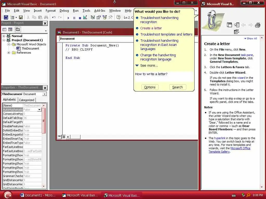Image resolution: width=266 pixels, height=199 pixels.
Task: Open Project Explorer toolbar icon
Action: pyautogui.click(x=93, y=17)
